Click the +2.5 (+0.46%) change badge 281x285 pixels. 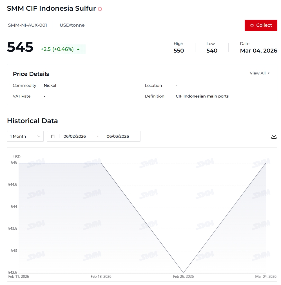57,49
